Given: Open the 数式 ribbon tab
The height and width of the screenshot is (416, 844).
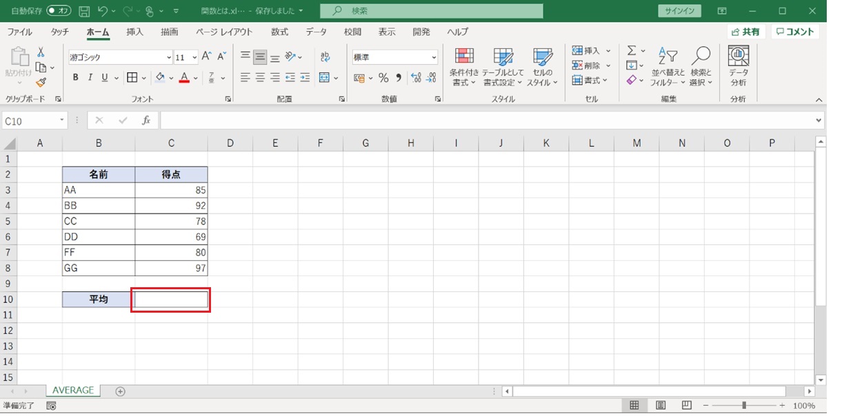Looking at the screenshot, I should point(279,32).
